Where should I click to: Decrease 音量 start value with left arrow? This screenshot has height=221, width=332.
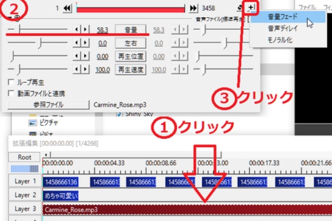tap(77, 29)
